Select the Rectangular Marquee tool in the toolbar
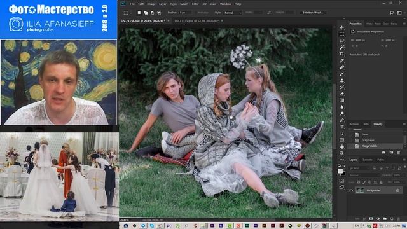The image size is (407, 229). coord(342,34)
